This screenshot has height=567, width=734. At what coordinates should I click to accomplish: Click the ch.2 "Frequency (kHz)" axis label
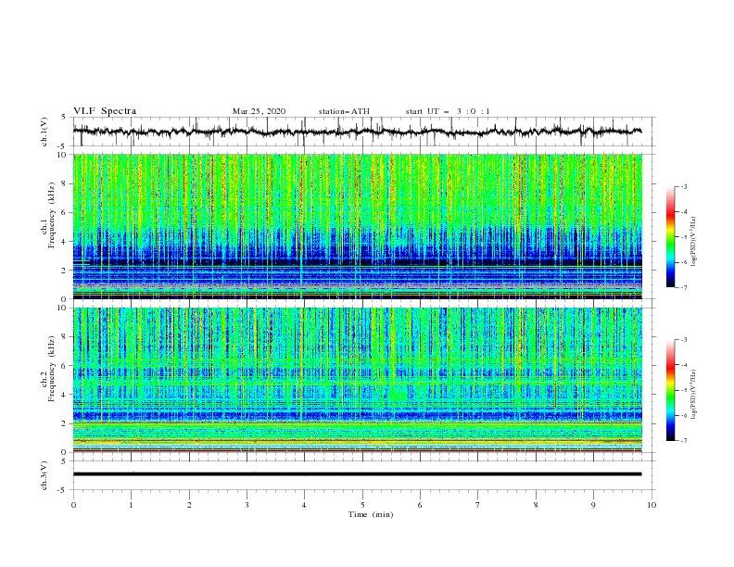(51, 368)
